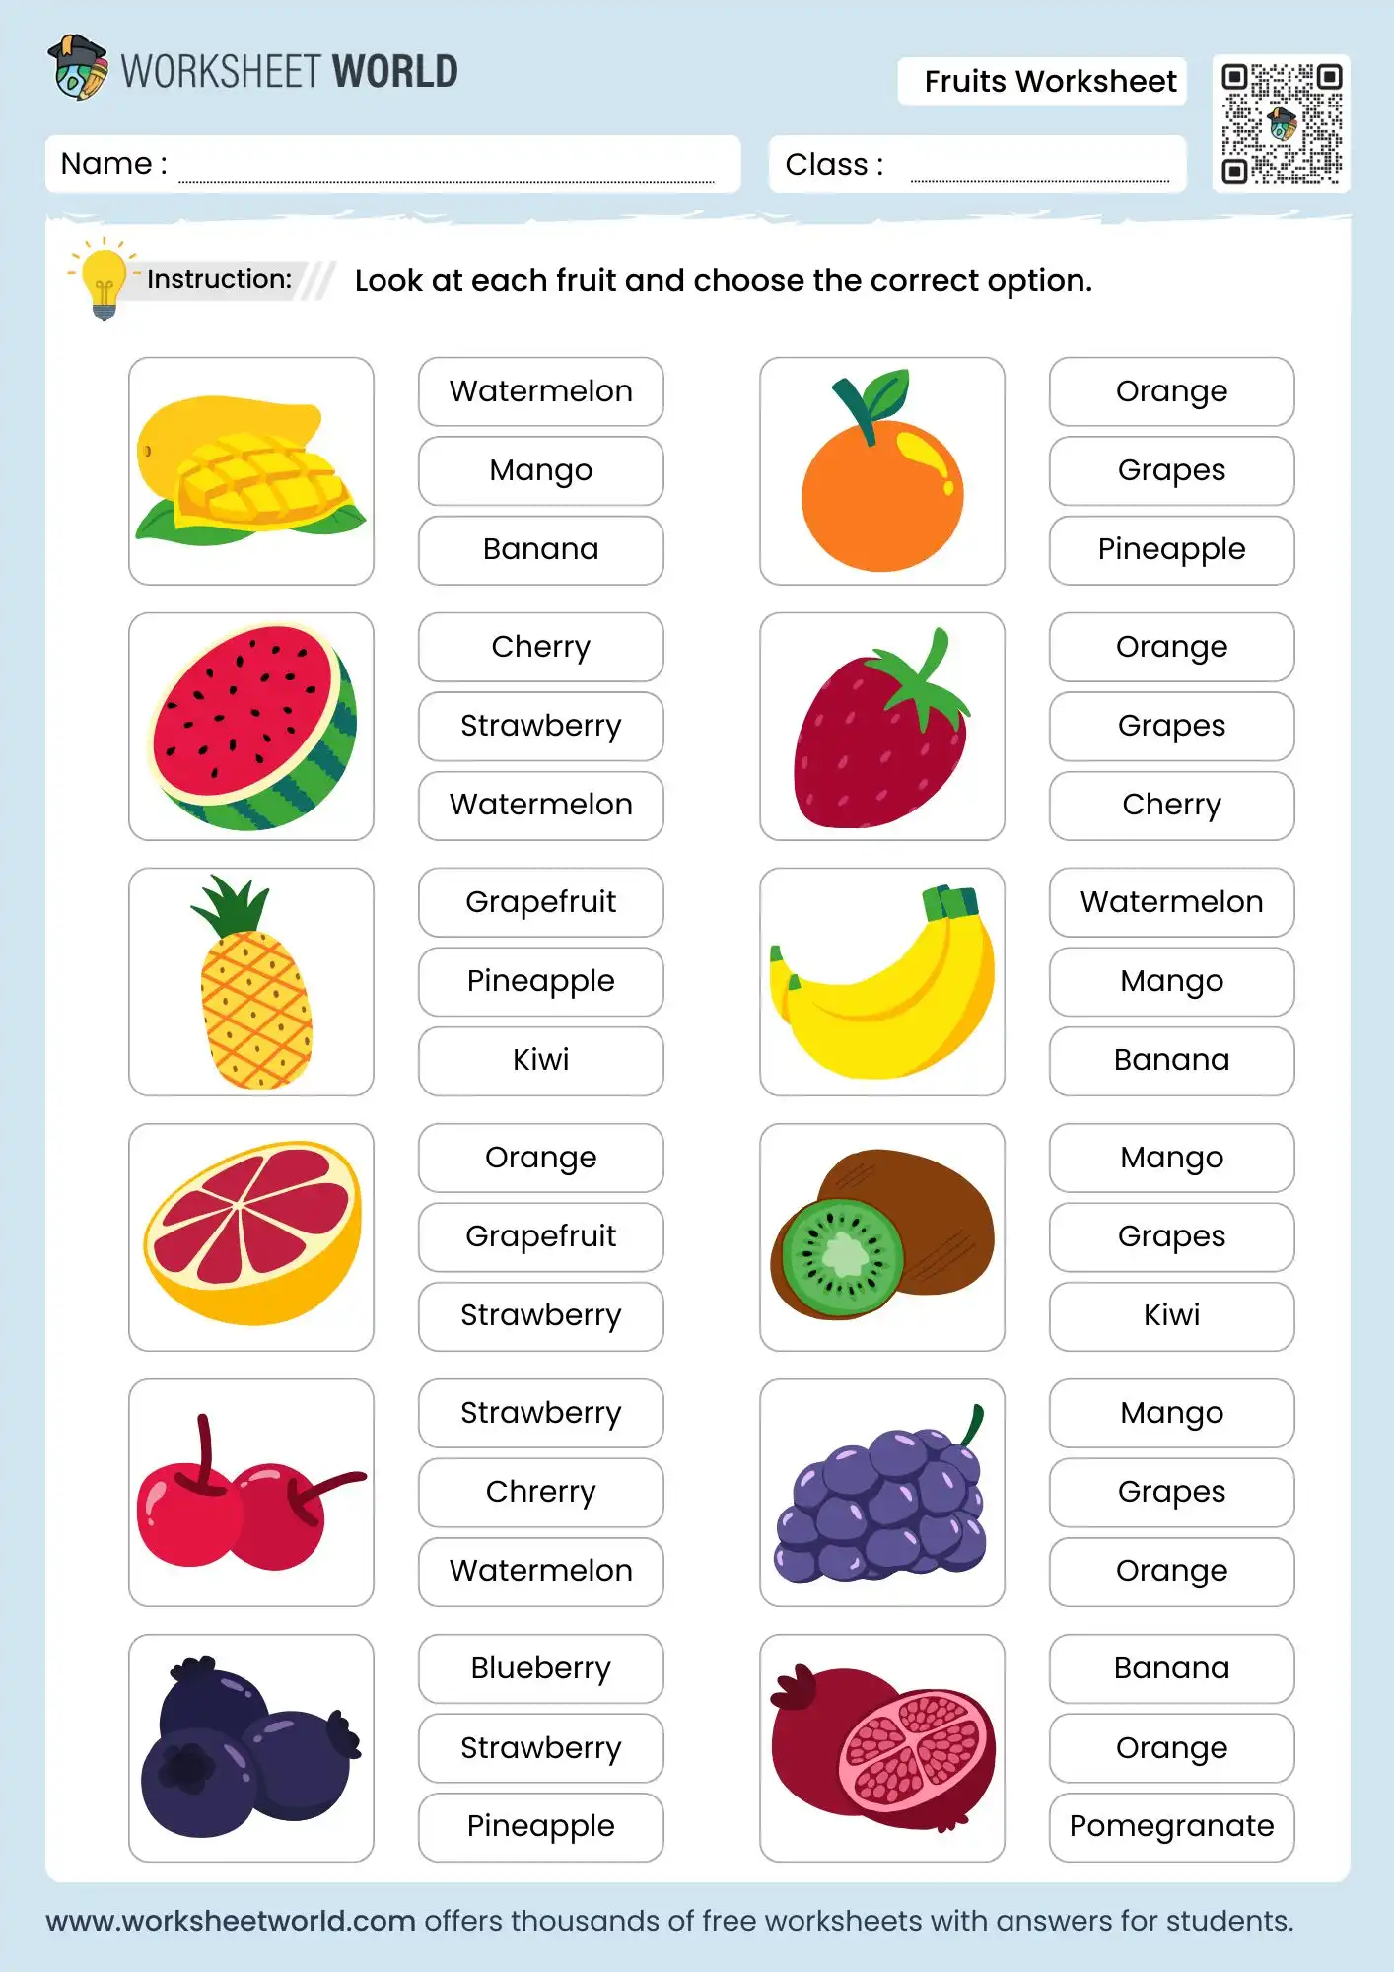Click the Class input line
Viewport: 1394px width, 1972px height.
pos(1039,168)
